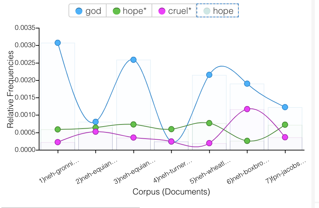The width and height of the screenshot is (319, 208).
Task: Click the god point at third document
Action: point(134,60)
